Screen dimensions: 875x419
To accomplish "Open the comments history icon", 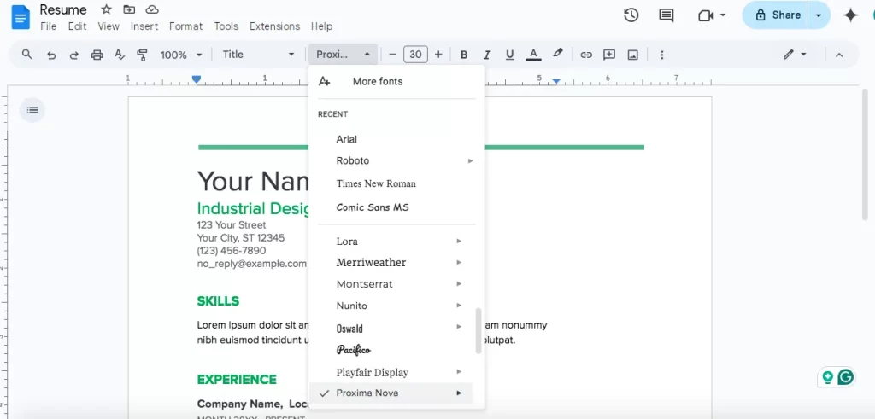I will coord(667,15).
